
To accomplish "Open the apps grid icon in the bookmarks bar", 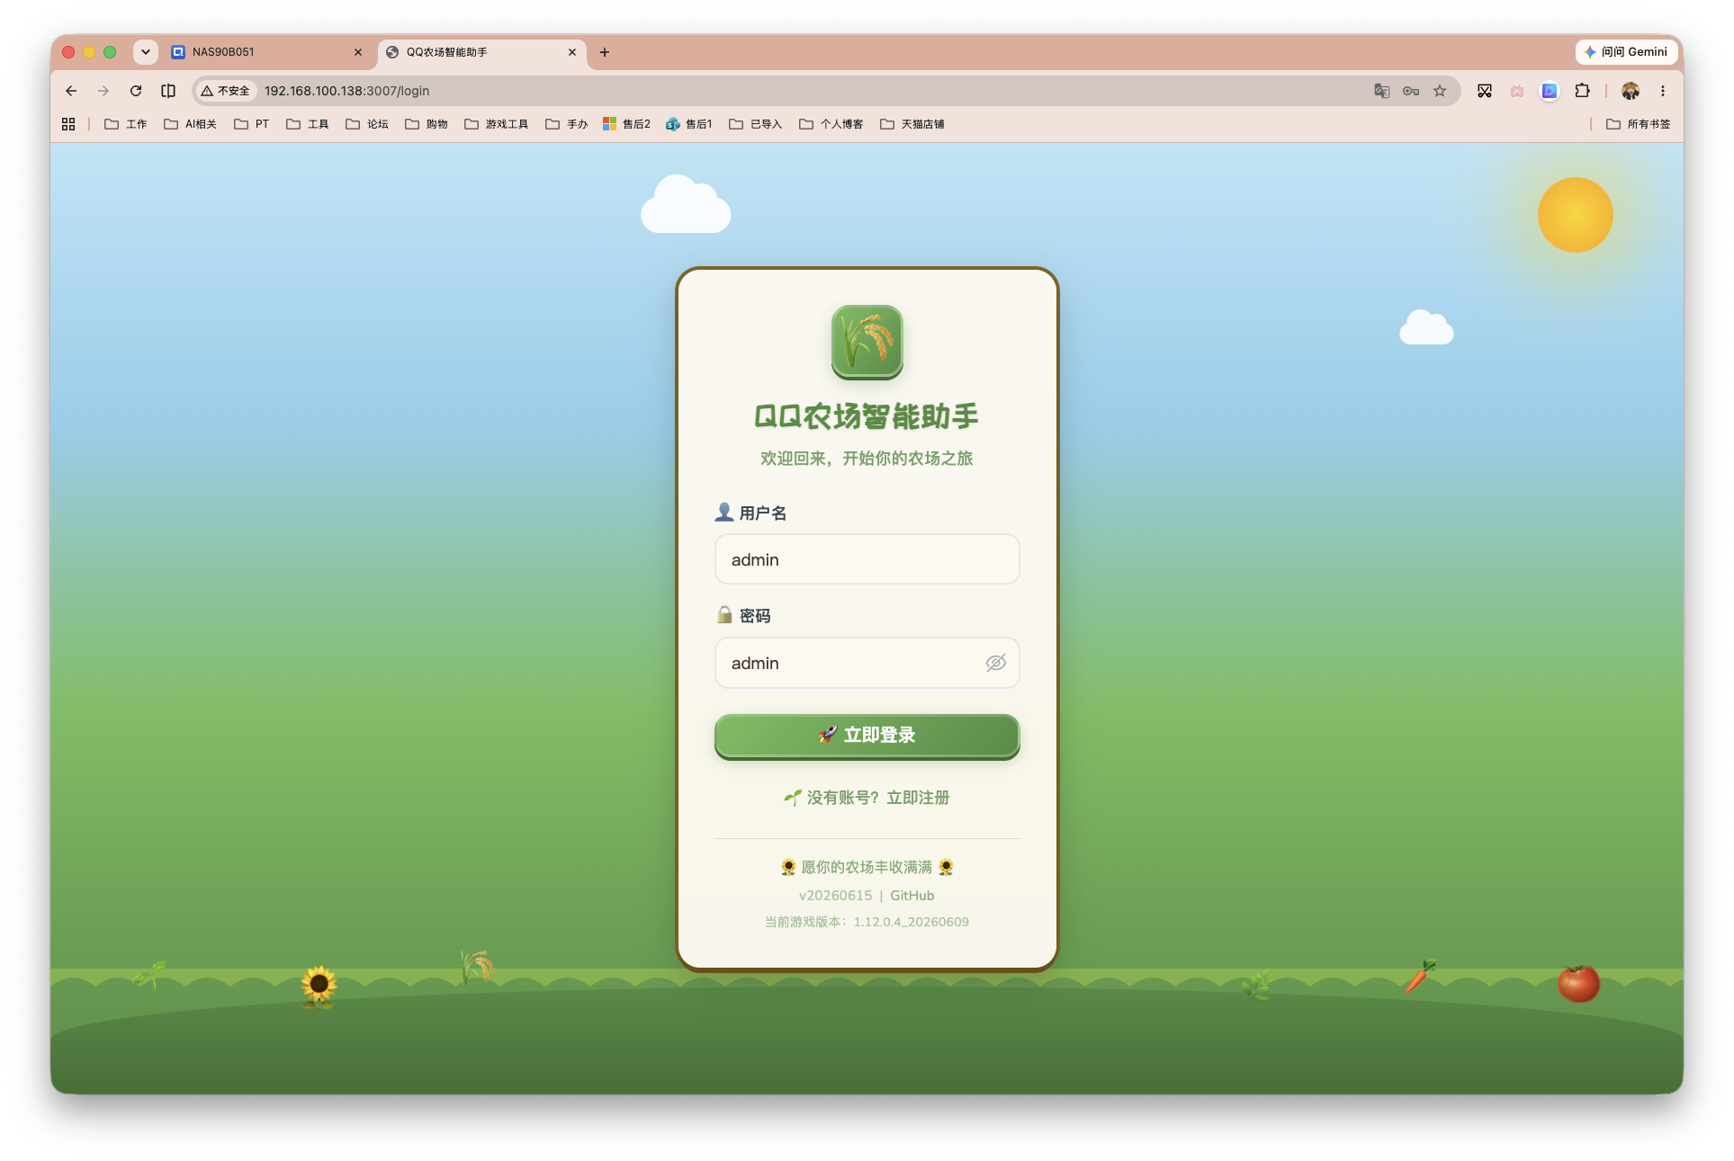I will pyautogui.click(x=68, y=124).
